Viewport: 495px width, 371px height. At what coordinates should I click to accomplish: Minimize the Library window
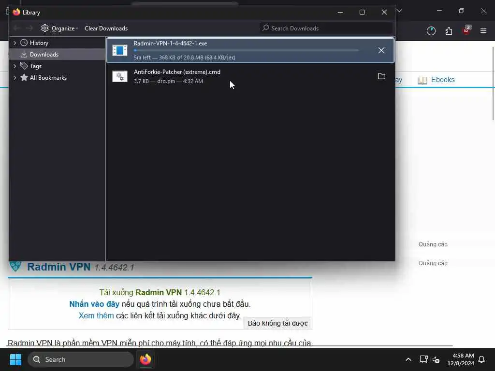tap(340, 12)
